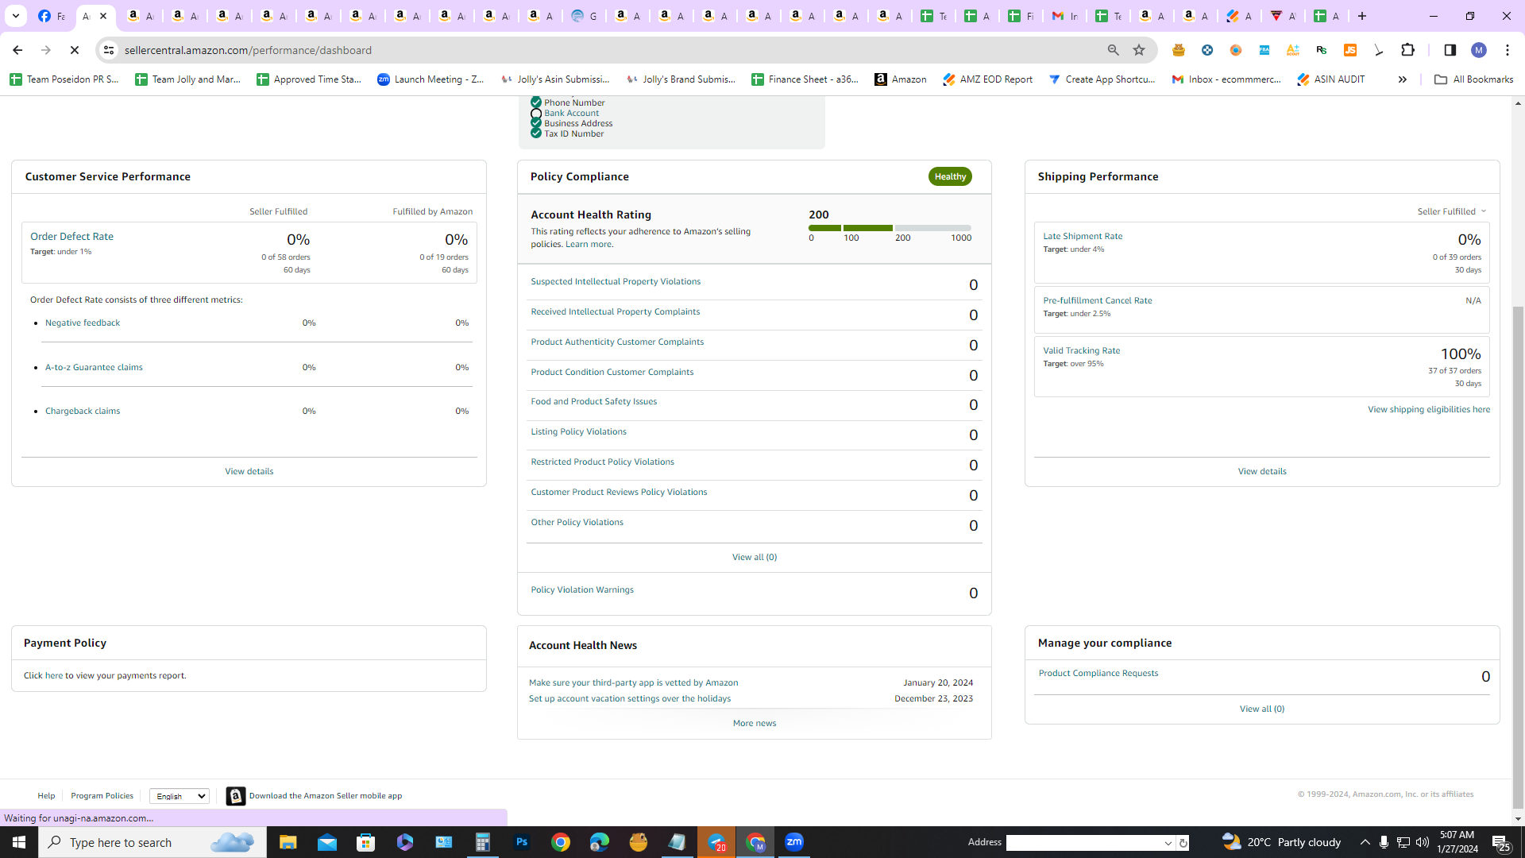Screen dimensions: 1525x858
Task: Open the Negative feedback link
Action: [83, 323]
